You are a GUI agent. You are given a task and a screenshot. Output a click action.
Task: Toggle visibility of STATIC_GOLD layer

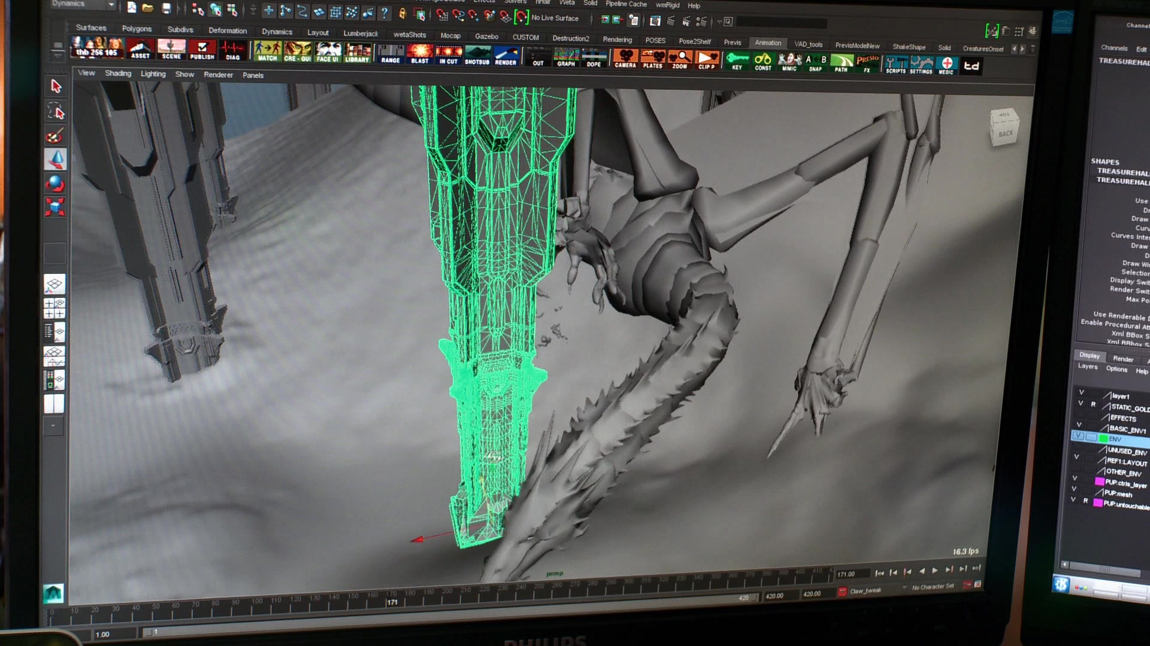pyautogui.click(x=1081, y=403)
